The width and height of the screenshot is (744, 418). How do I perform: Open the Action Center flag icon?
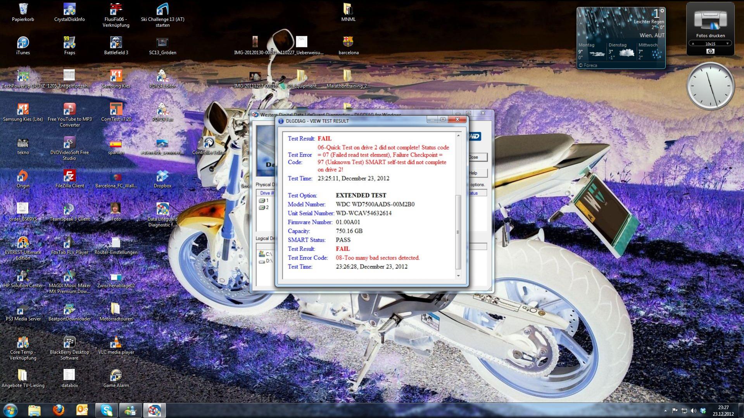click(675, 410)
